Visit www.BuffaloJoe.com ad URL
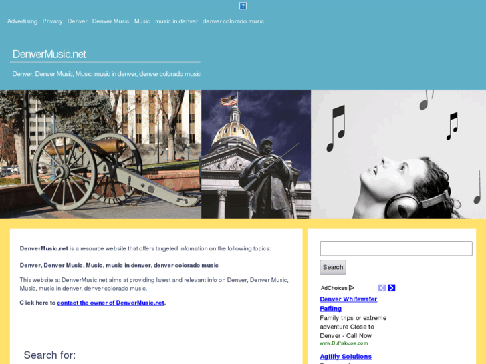 (x=344, y=343)
